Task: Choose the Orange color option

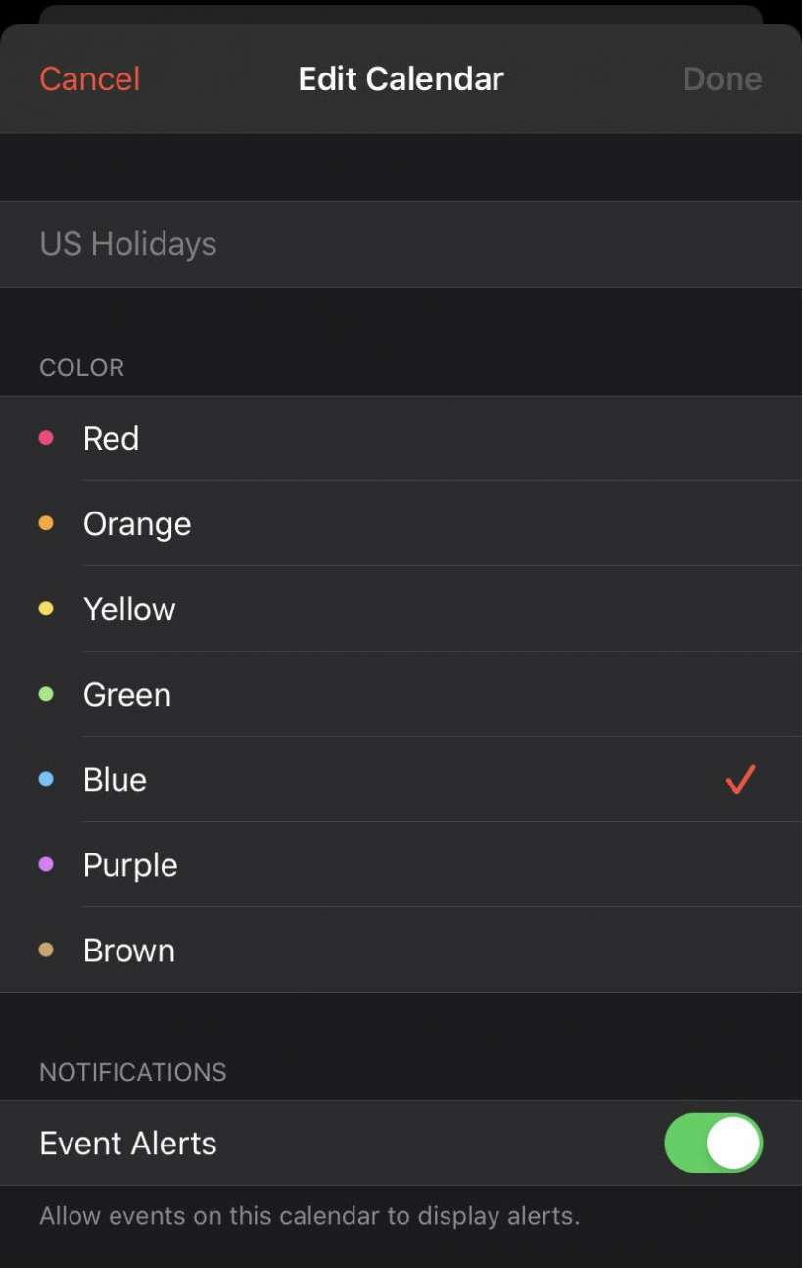Action: pos(137,523)
